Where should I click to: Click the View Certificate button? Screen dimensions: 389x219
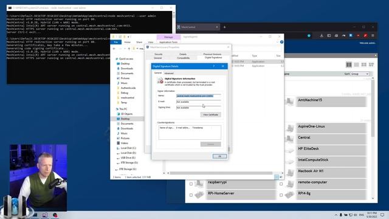(x=211, y=115)
